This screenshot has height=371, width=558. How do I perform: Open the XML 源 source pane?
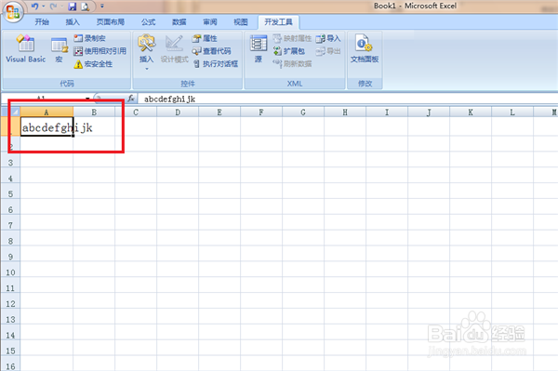(x=259, y=49)
